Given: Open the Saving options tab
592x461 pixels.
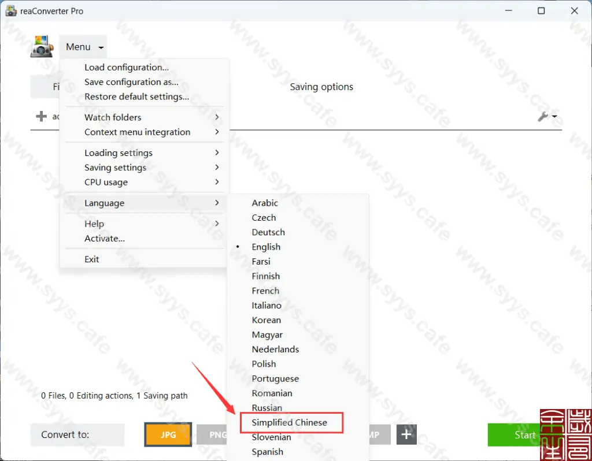Looking at the screenshot, I should [321, 87].
